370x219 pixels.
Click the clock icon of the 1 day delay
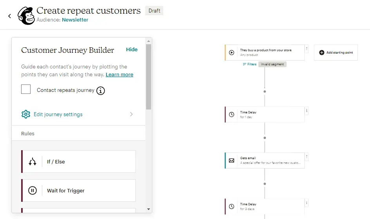(232, 115)
